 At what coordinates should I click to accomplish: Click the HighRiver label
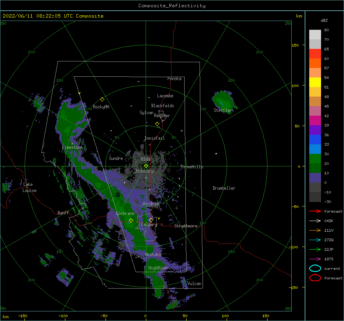coord(159,268)
